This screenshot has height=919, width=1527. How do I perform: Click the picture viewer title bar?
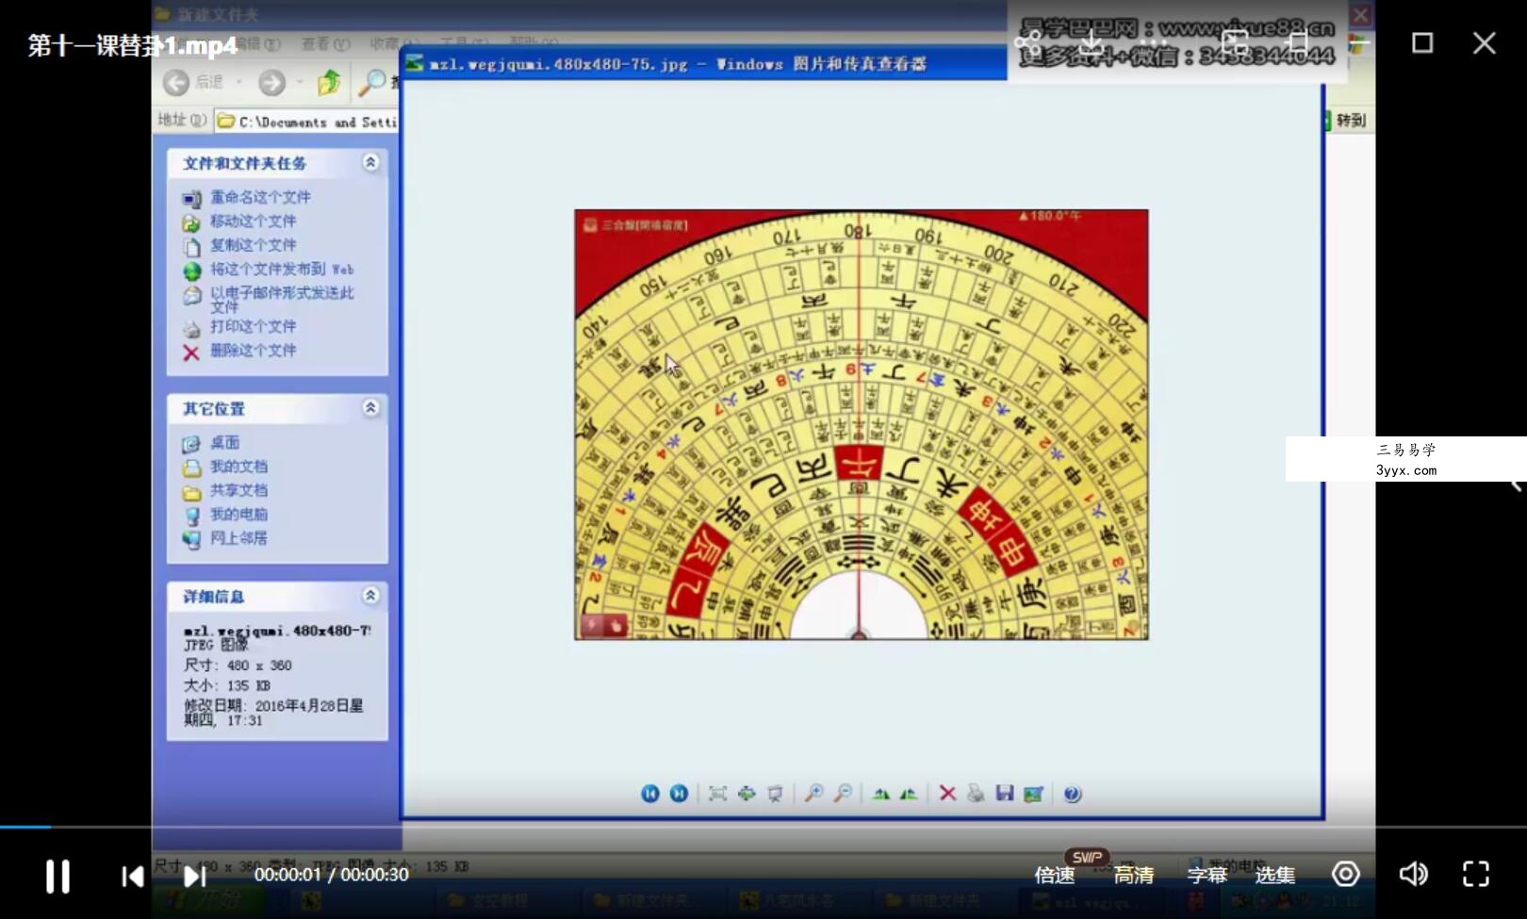coord(705,64)
